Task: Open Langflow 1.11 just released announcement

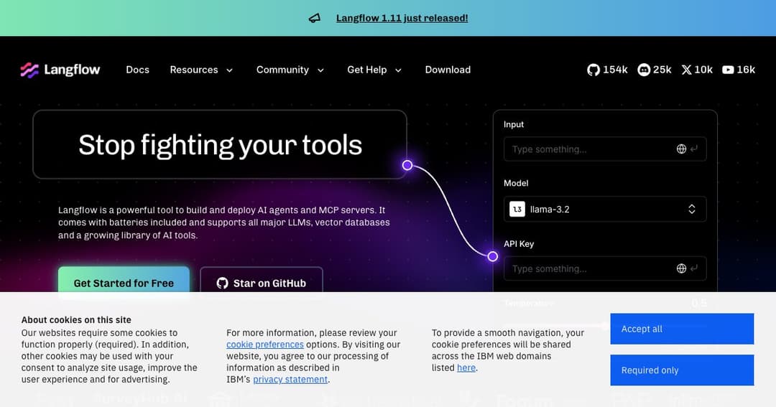Action: 402,18
